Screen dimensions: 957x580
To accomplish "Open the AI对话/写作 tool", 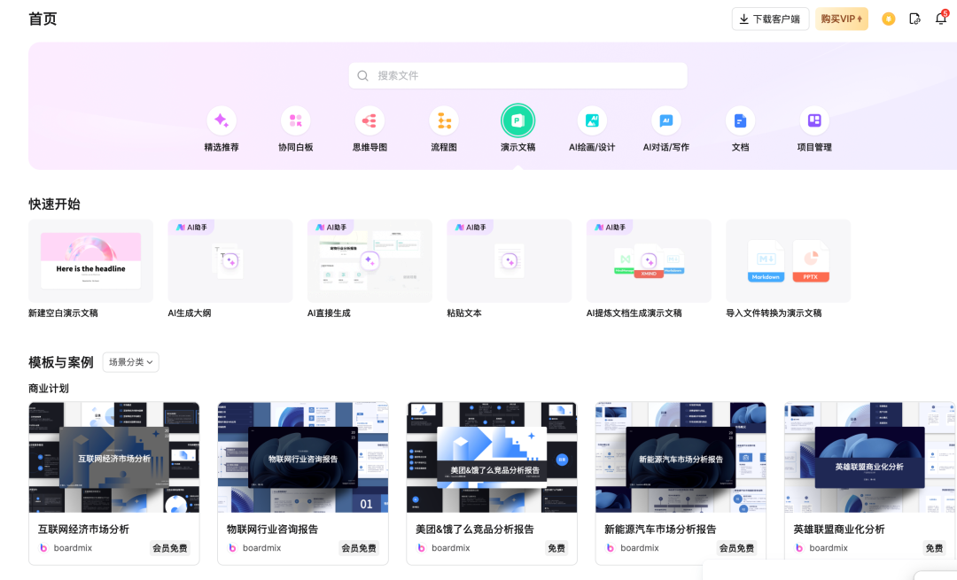I will (665, 127).
